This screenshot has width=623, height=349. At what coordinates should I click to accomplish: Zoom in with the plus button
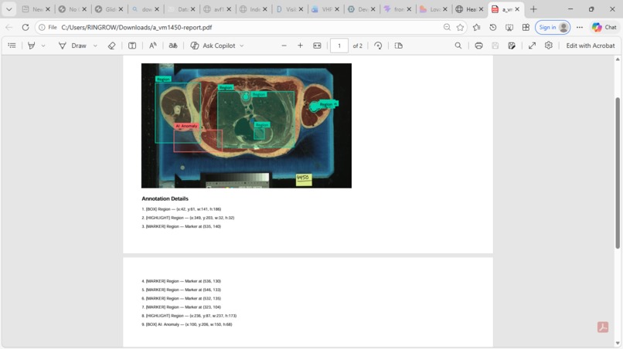(x=301, y=46)
